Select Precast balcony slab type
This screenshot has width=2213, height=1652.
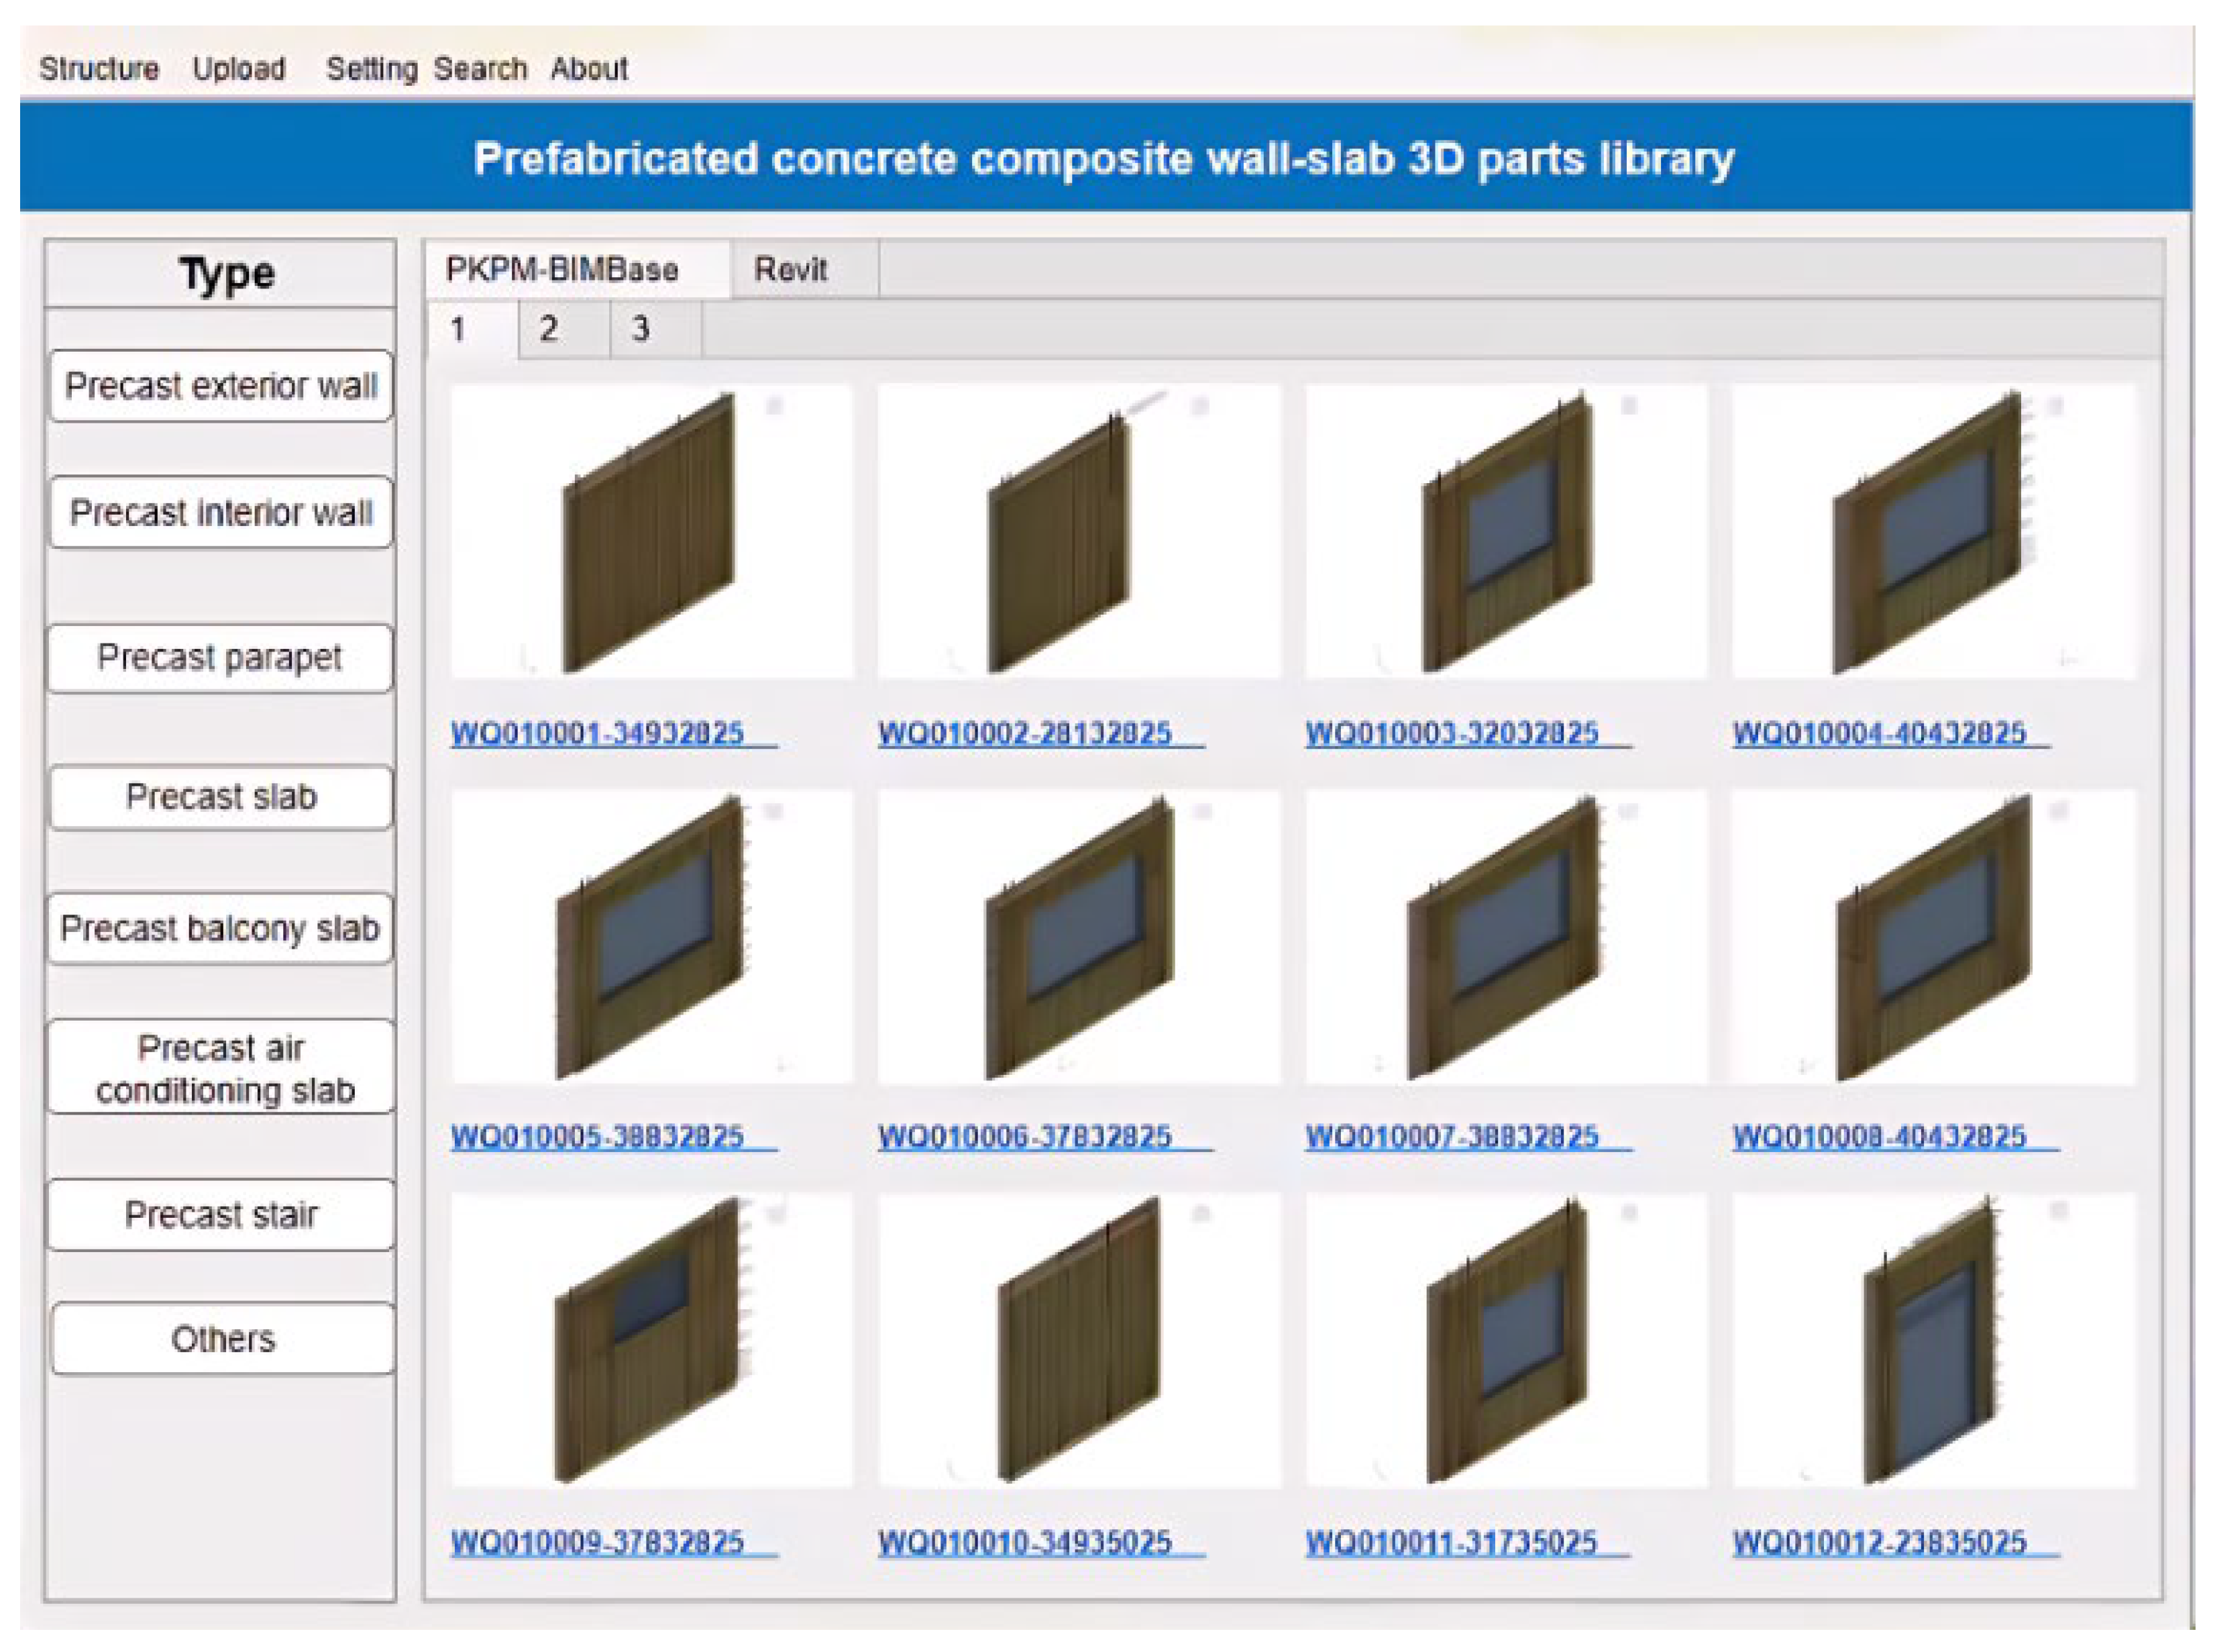tap(220, 928)
